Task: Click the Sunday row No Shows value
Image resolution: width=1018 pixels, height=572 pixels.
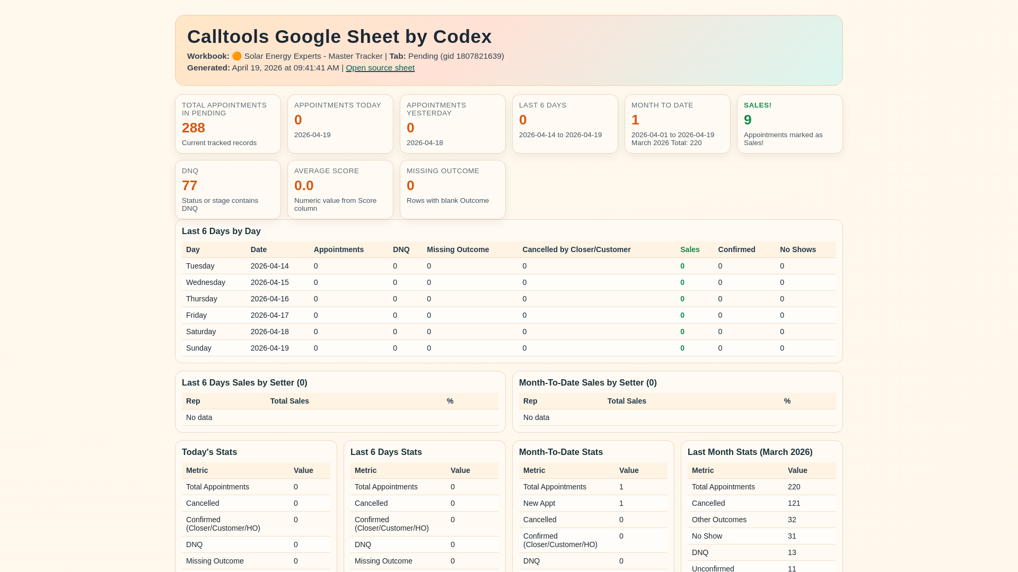Action: (x=782, y=348)
